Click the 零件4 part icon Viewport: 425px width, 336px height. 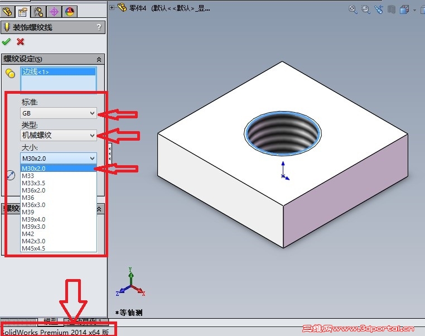[122, 7]
